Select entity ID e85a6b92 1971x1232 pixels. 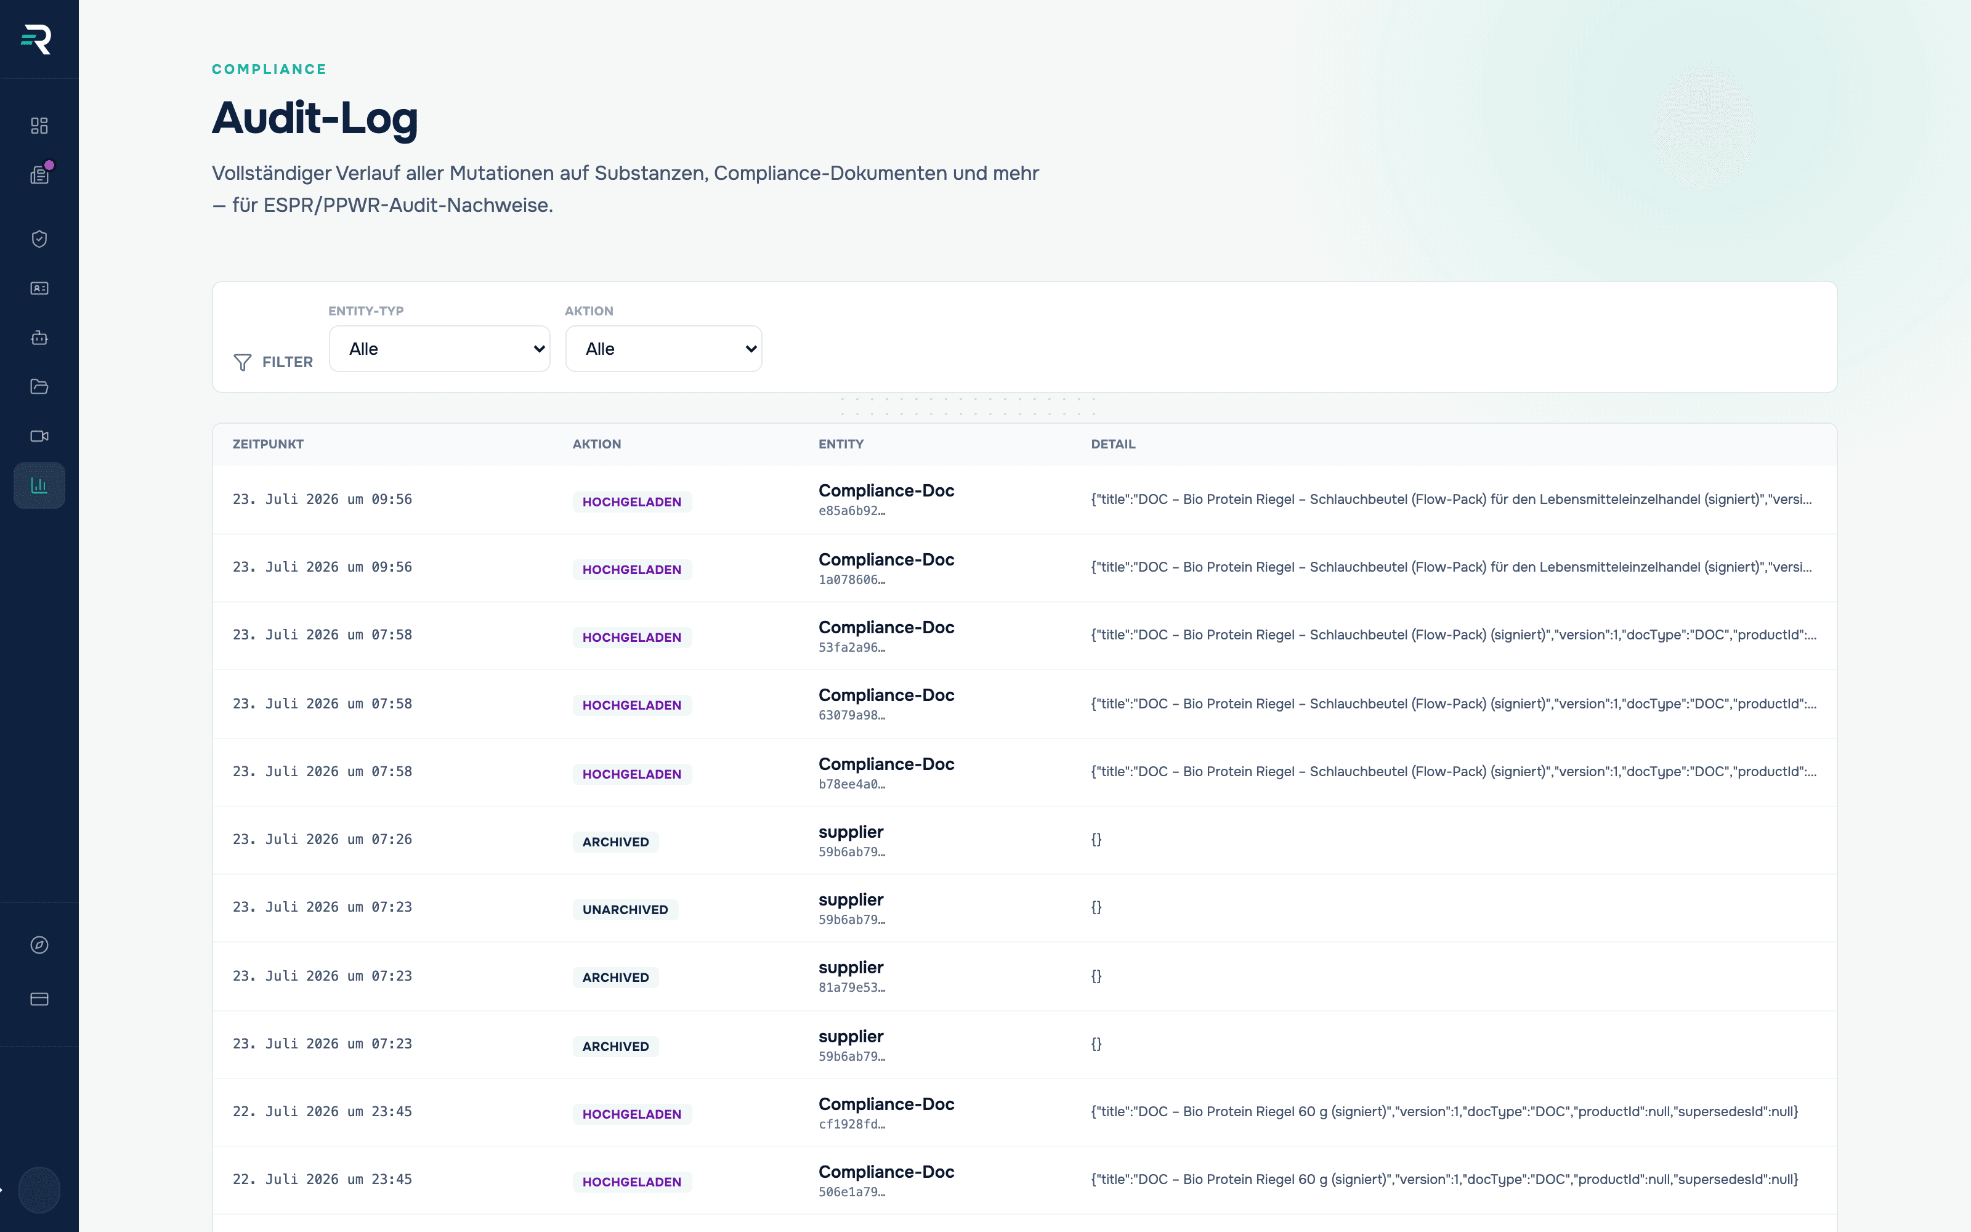tap(852, 511)
